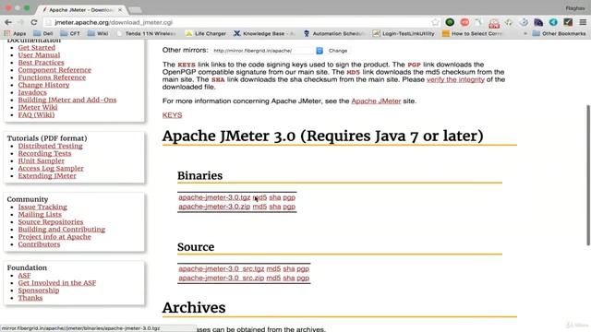Click the page vertical scrollbar

click(588, 175)
